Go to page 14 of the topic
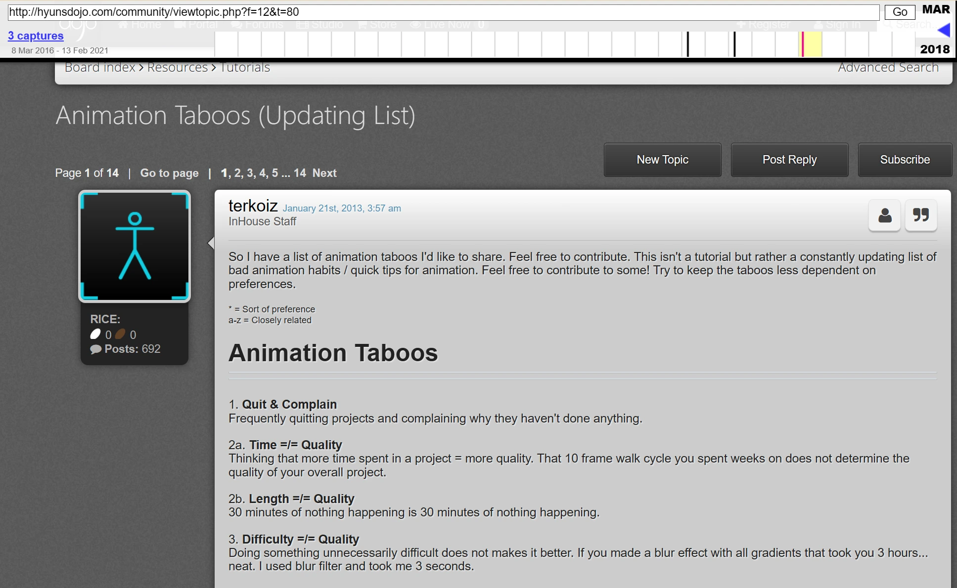 pos(300,173)
